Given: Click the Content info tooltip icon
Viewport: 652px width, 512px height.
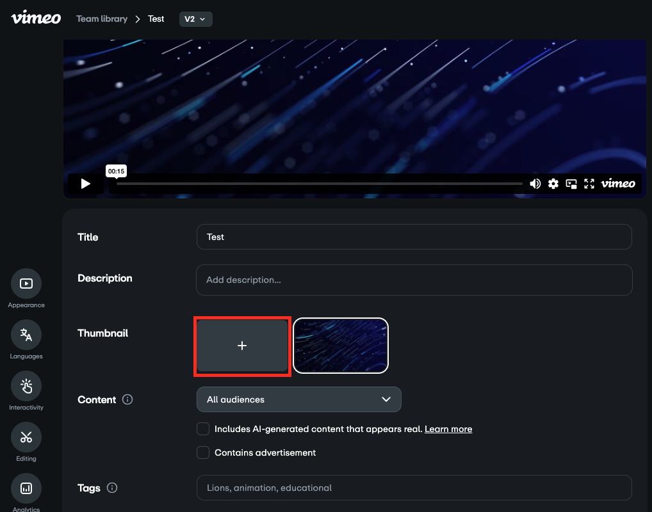Looking at the screenshot, I should [127, 399].
